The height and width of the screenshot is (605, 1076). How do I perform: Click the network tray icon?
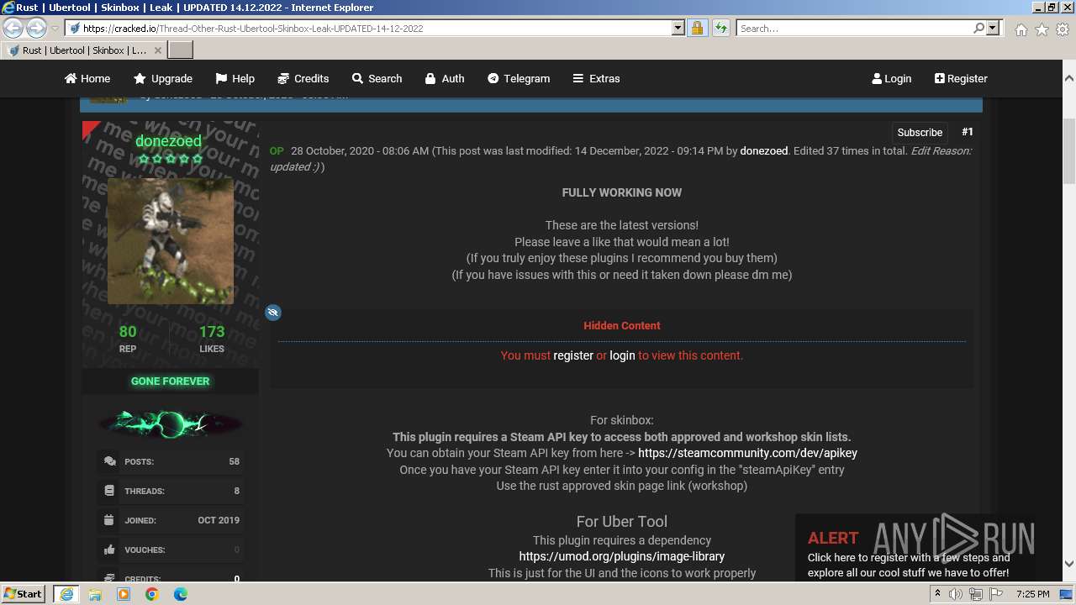[975, 594]
